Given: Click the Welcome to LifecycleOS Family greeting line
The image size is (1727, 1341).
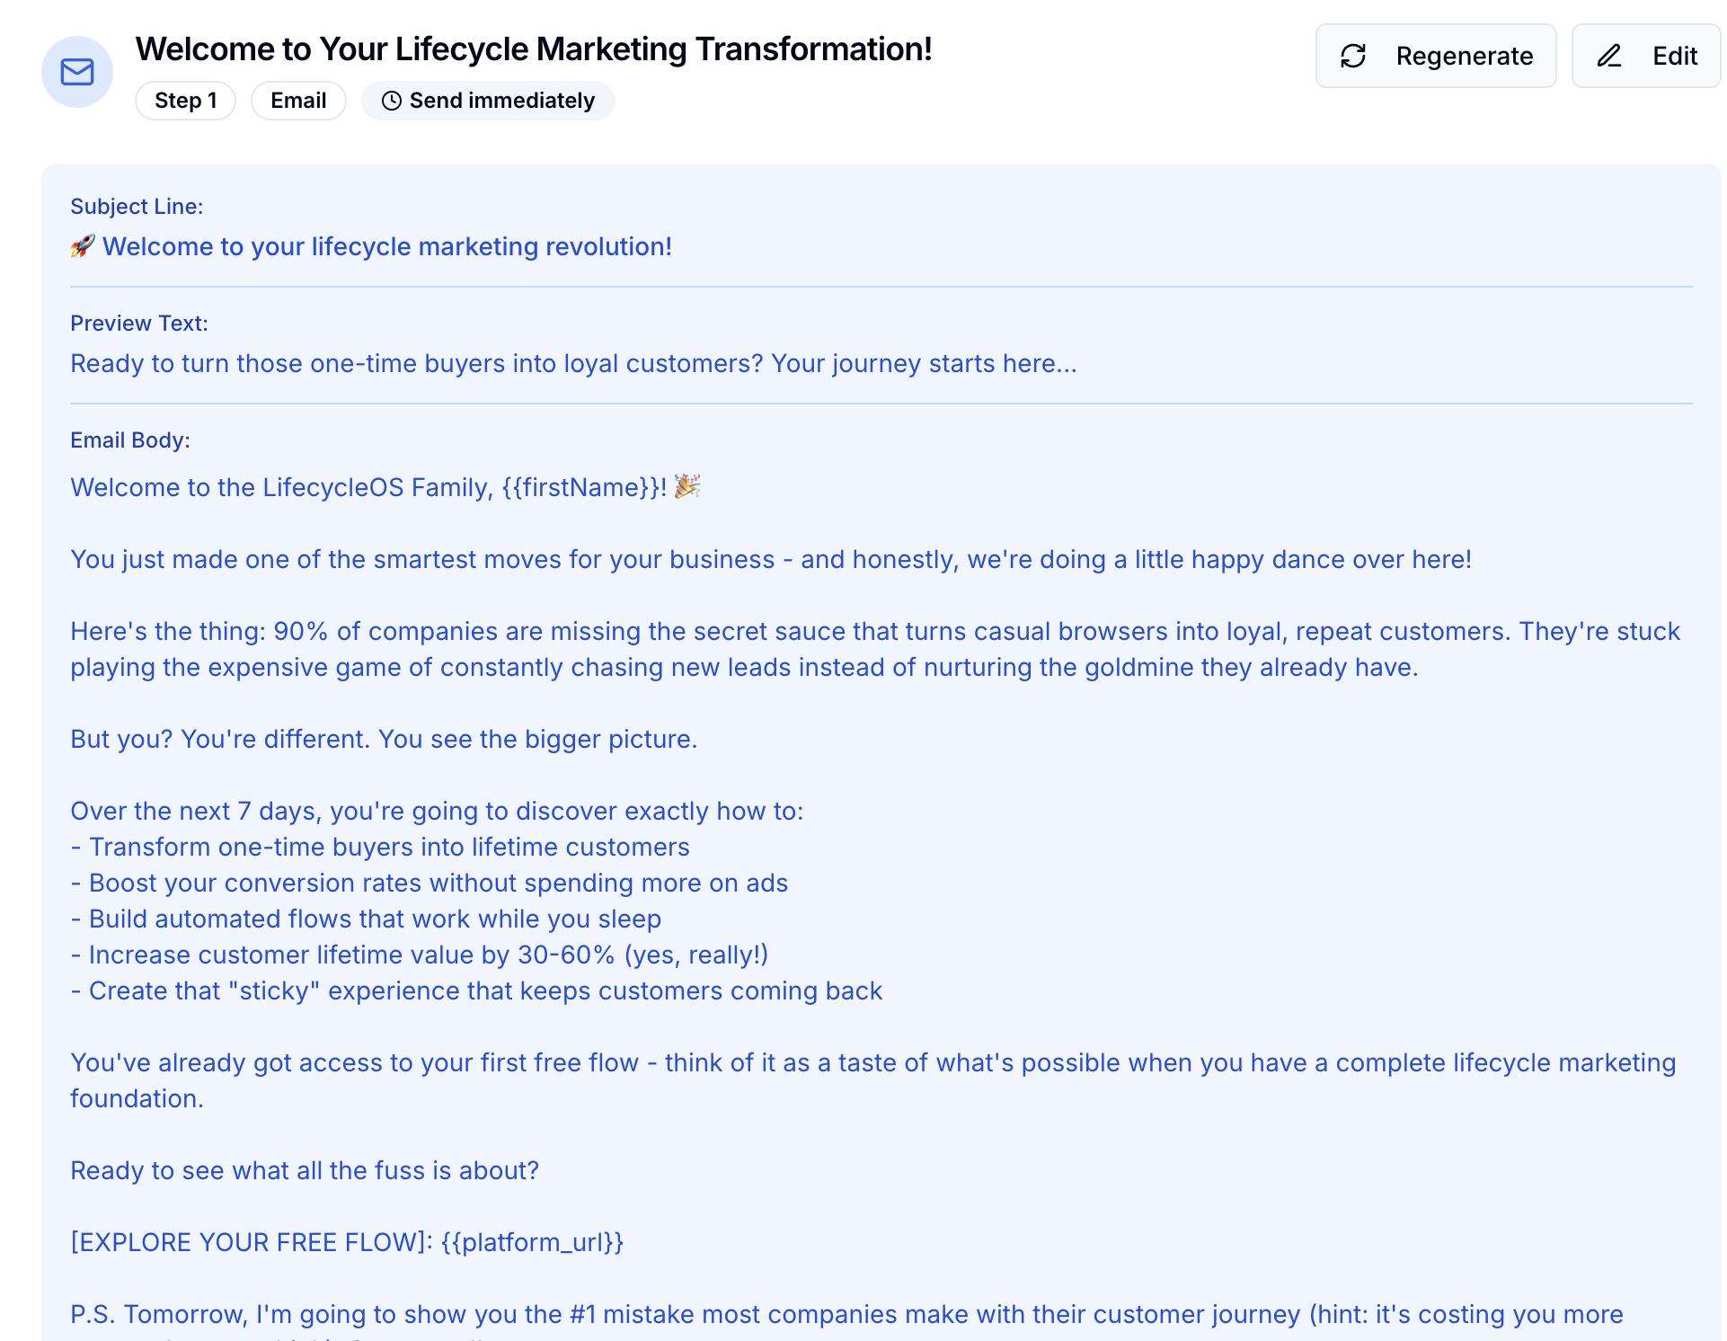Looking at the screenshot, I should click(x=368, y=487).
